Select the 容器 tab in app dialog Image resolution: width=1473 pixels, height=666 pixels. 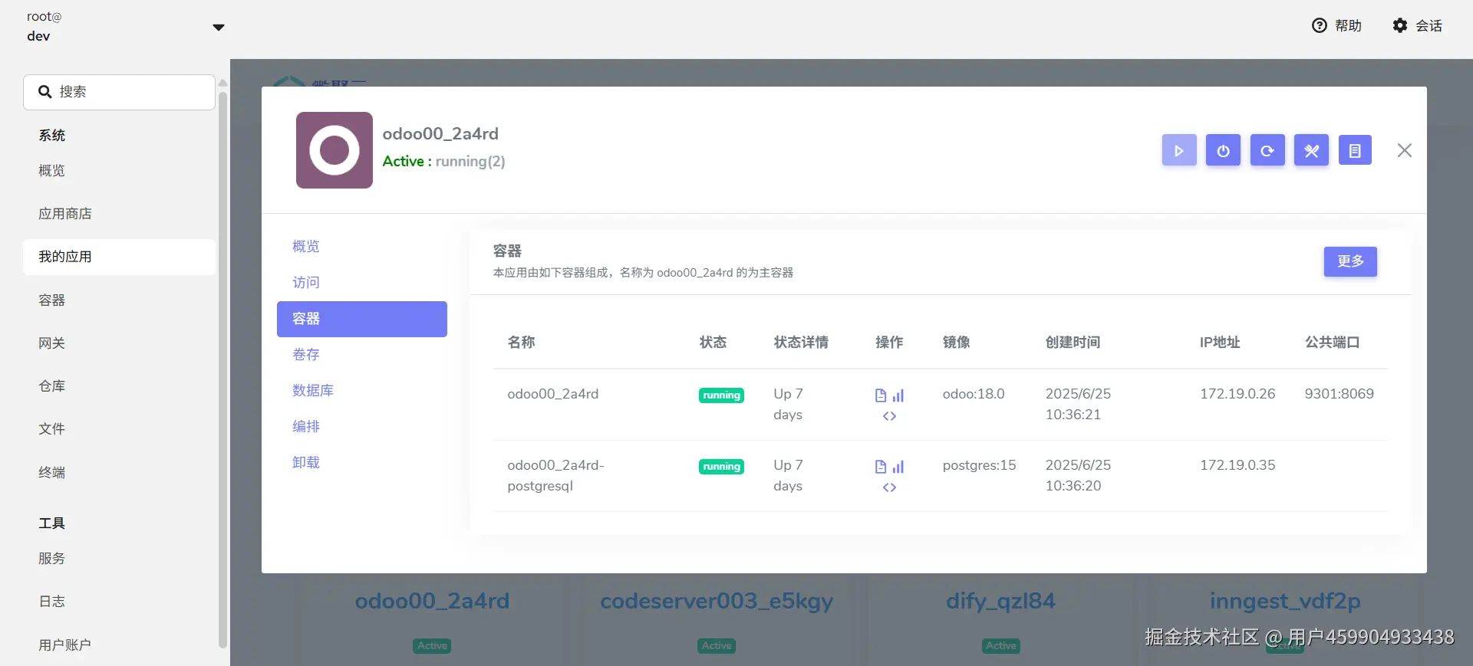[x=362, y=319]
